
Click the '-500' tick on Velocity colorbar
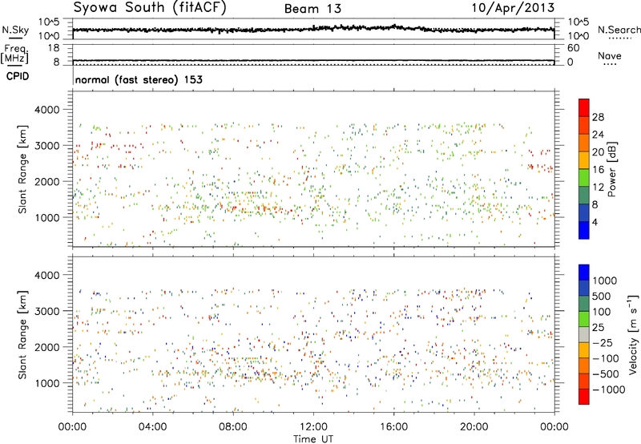coord(606,373)
